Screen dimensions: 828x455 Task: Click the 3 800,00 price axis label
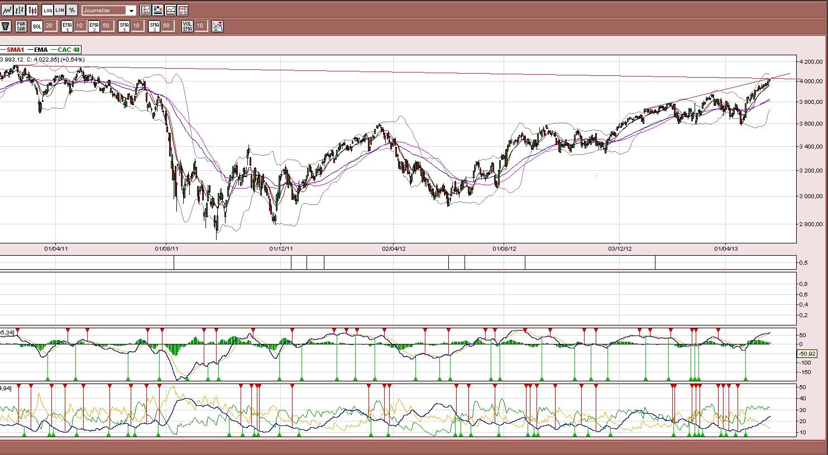click(811, 102)
